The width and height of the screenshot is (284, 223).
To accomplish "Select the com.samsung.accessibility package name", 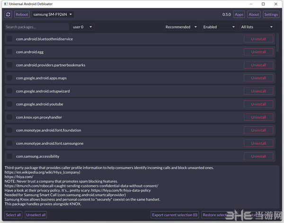I will coord(37,156).
